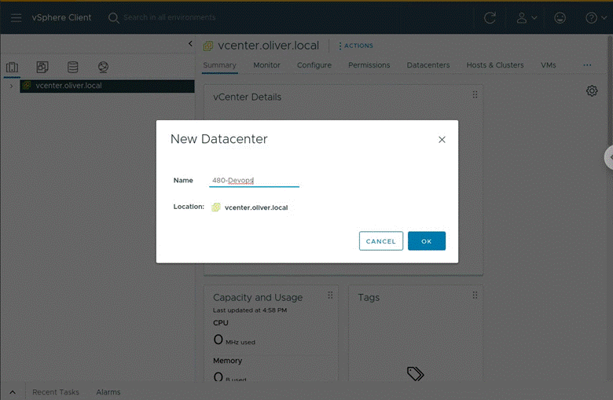Switch to the Configure tab

314,65
